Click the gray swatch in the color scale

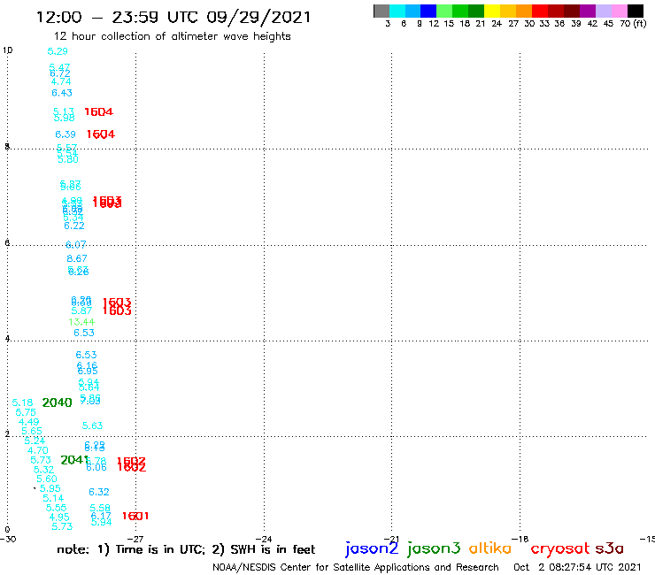coord(381,11)
